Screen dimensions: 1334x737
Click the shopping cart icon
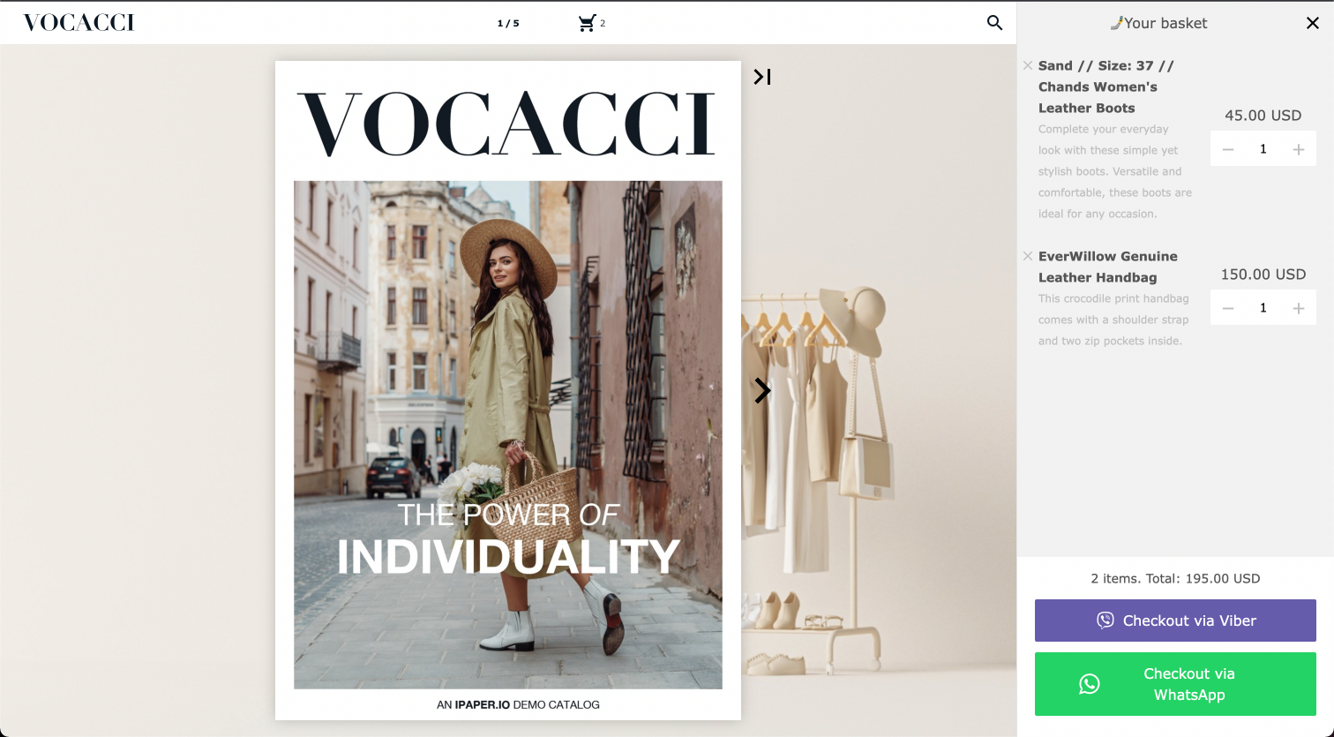click(x=587, y=23)
